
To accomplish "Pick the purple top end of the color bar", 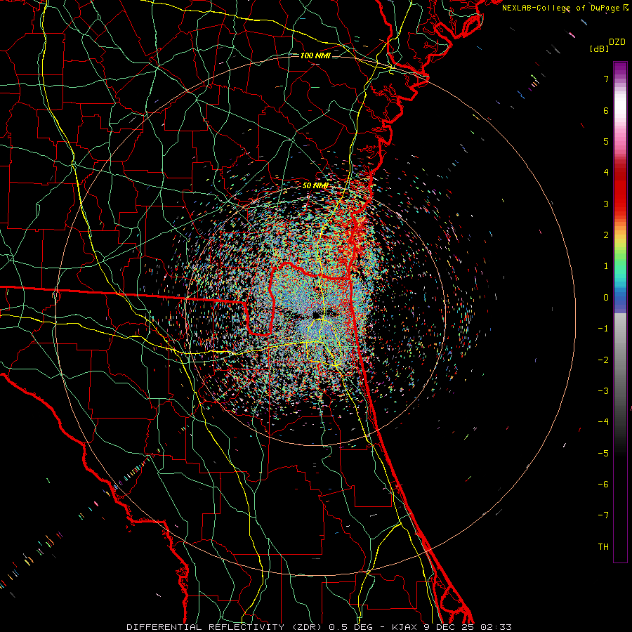I will (620, 67).
